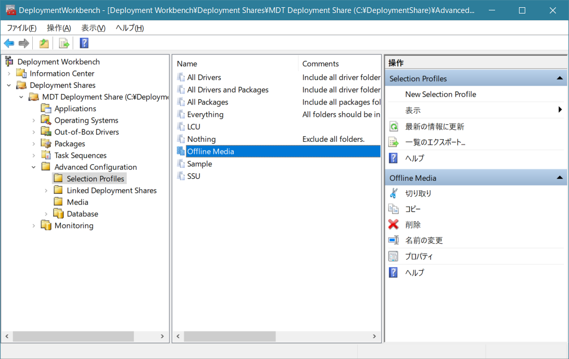Image resolution: width=569 pixels, height=359 pixels.
Task: Click 最新の情報に更新 action
Action: tap(435, 126)
